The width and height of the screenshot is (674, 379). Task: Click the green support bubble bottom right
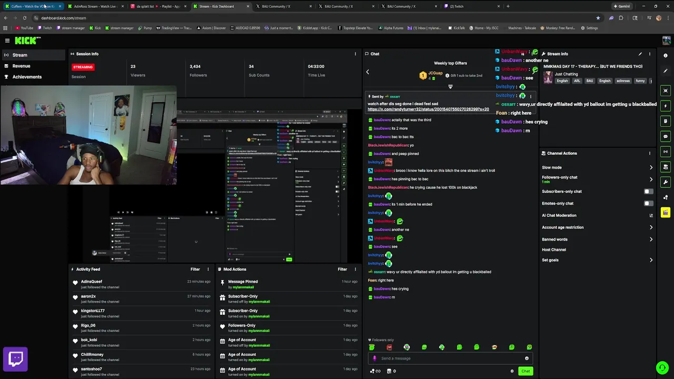tap(662, 367)
